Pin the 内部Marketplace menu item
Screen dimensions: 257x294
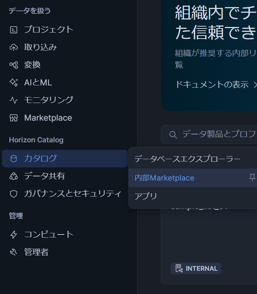pos(253,178)
